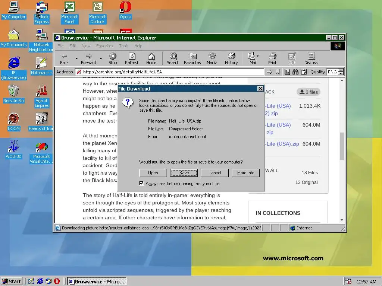
Task: Open the Edit menu
Action: pos(73,46)
